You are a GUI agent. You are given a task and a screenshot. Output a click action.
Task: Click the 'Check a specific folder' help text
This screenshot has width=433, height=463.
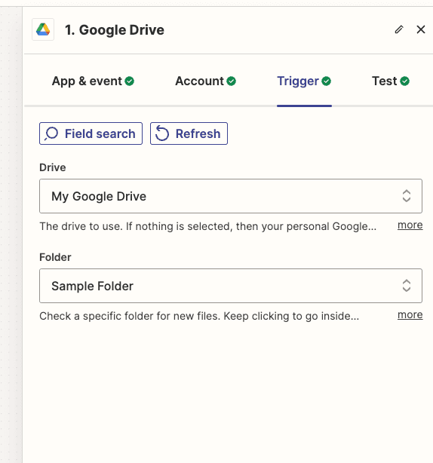[x=199, y=316]
